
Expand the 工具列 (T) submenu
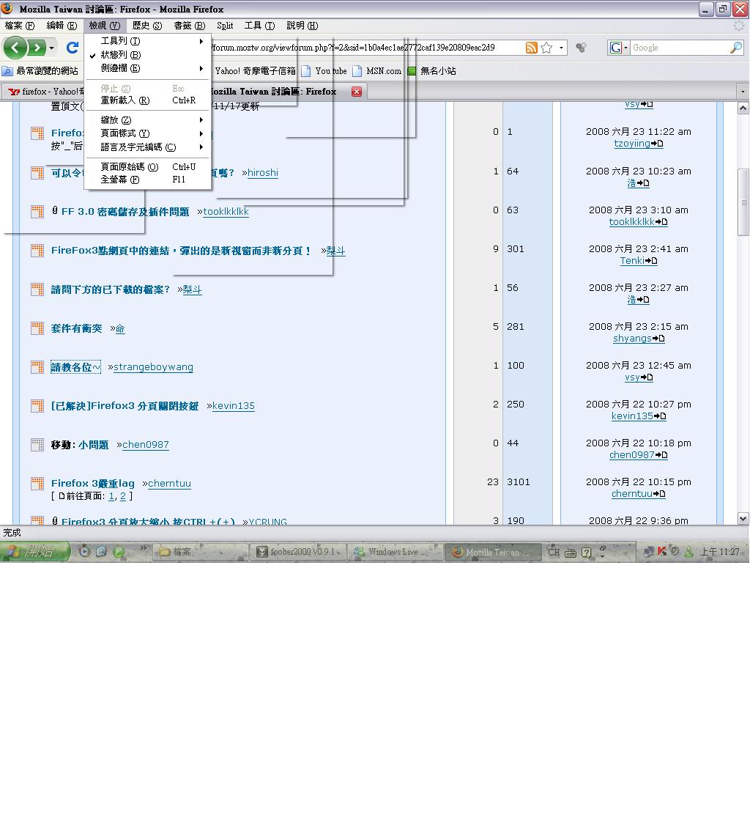click(x=147, y=41)
